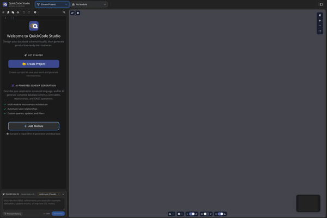Screen dimensions: 327x218
Task: Toggle the light/dark theme switch
Action: [x=220, y=214]
